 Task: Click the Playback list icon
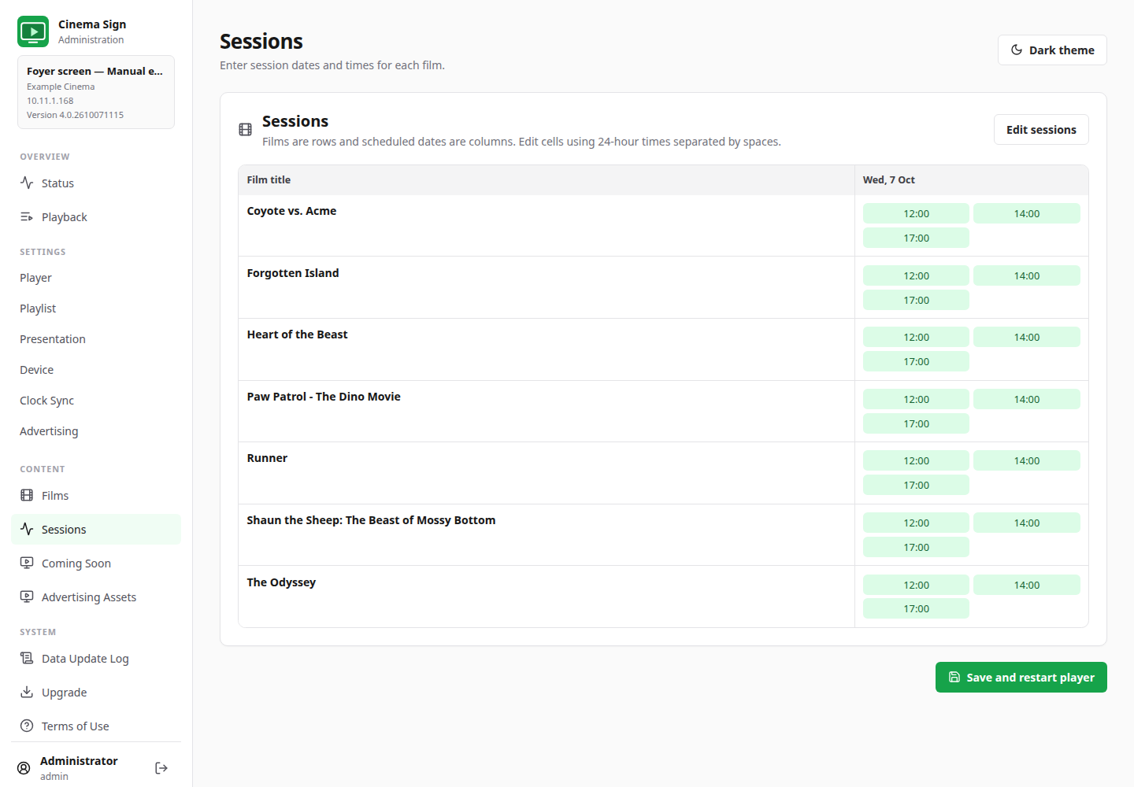click(x=27, y=216)
